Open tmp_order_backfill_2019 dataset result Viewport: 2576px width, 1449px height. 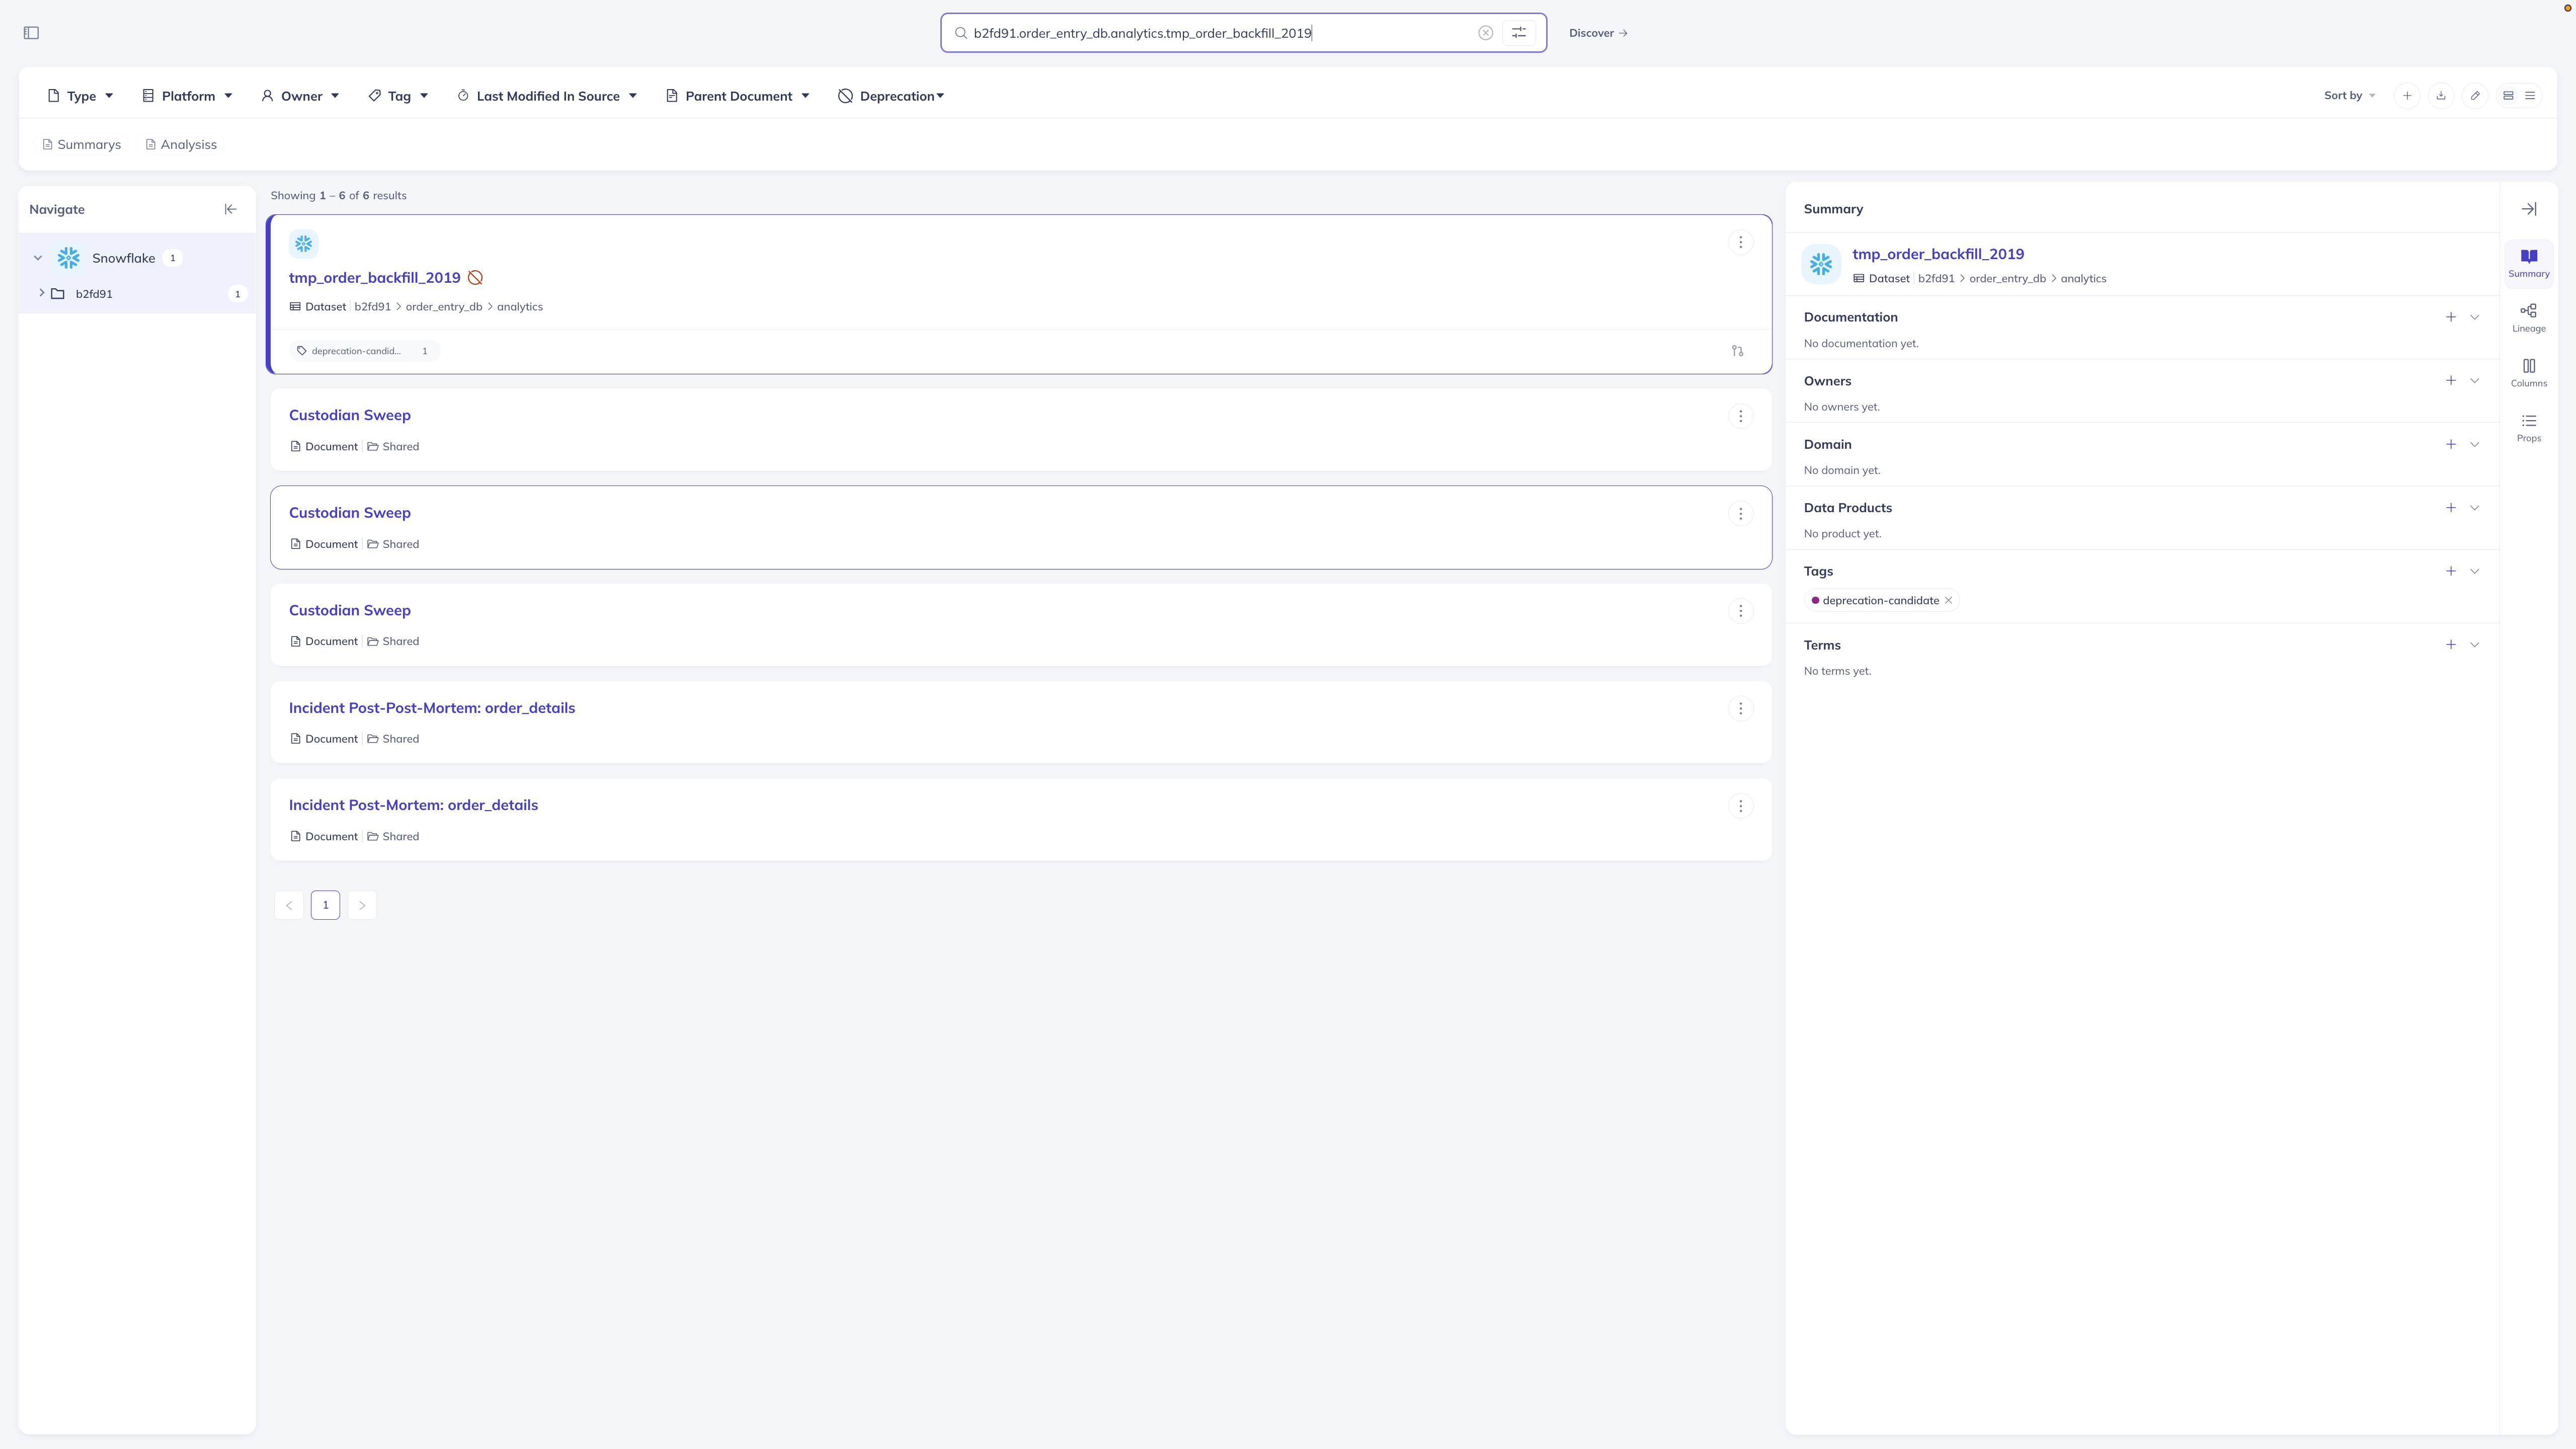tap(374, 278)
